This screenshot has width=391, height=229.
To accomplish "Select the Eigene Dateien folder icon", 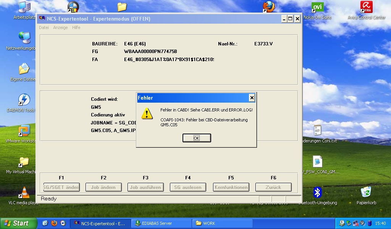I will pyautogui.click(x=24, y=69).
